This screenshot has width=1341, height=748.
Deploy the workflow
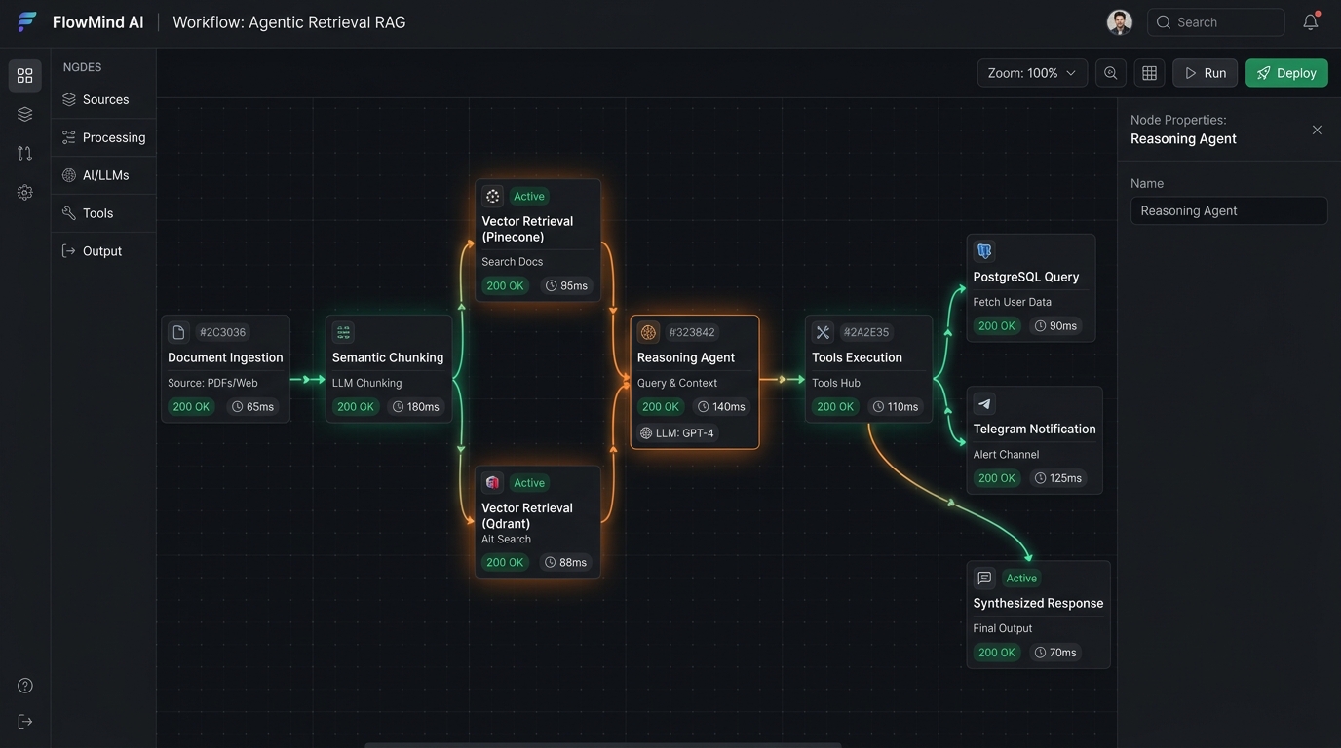point(1286,73)
